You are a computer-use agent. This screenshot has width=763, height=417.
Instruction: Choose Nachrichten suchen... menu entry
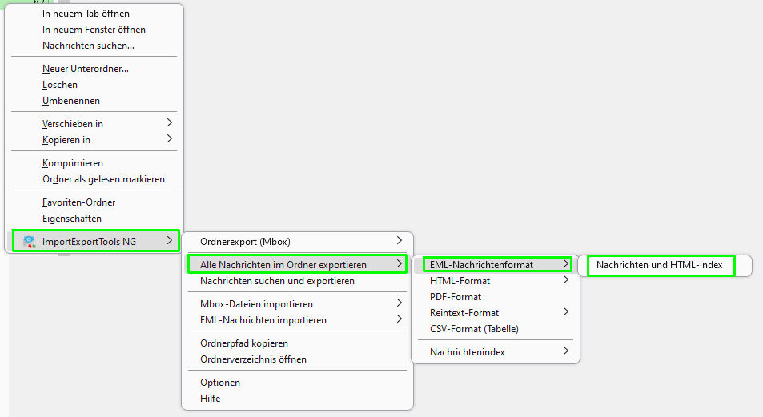[88, 46]
